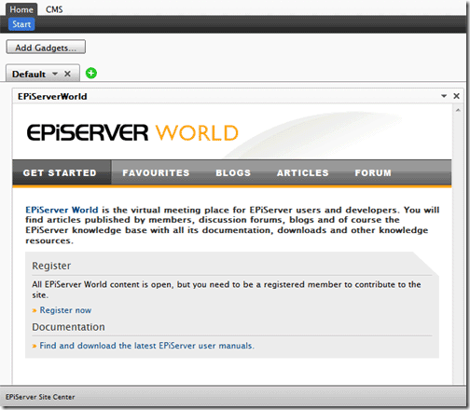Screen dimensions: 470x410
Task: Open the Start sub-menu item
Action: point(21,24)
